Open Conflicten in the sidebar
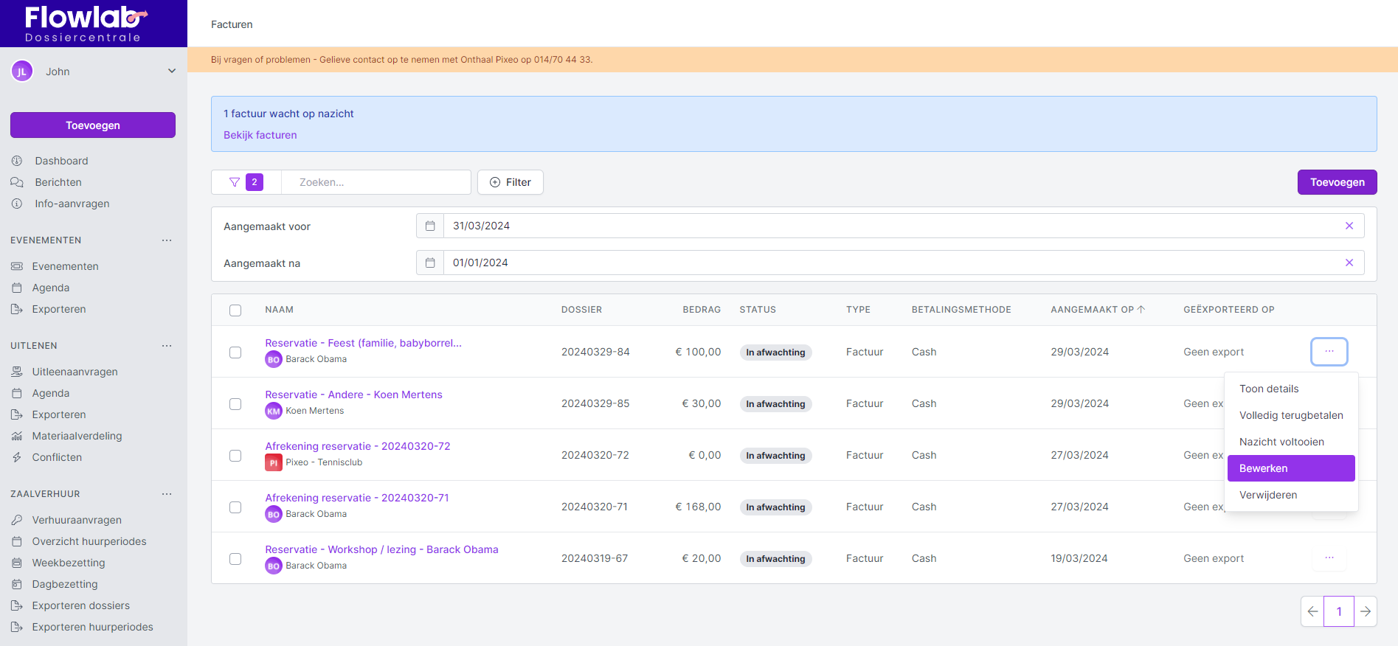Viewport: 1398px width, 646px height. click(x=57, y=457)
